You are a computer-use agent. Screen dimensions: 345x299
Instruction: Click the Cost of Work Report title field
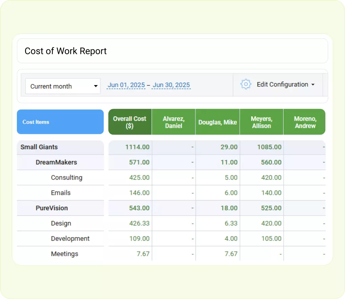click(x=65, y=51)
